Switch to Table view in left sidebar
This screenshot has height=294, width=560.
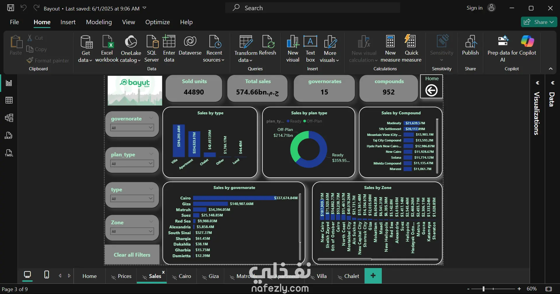click(x=9, y=100)
